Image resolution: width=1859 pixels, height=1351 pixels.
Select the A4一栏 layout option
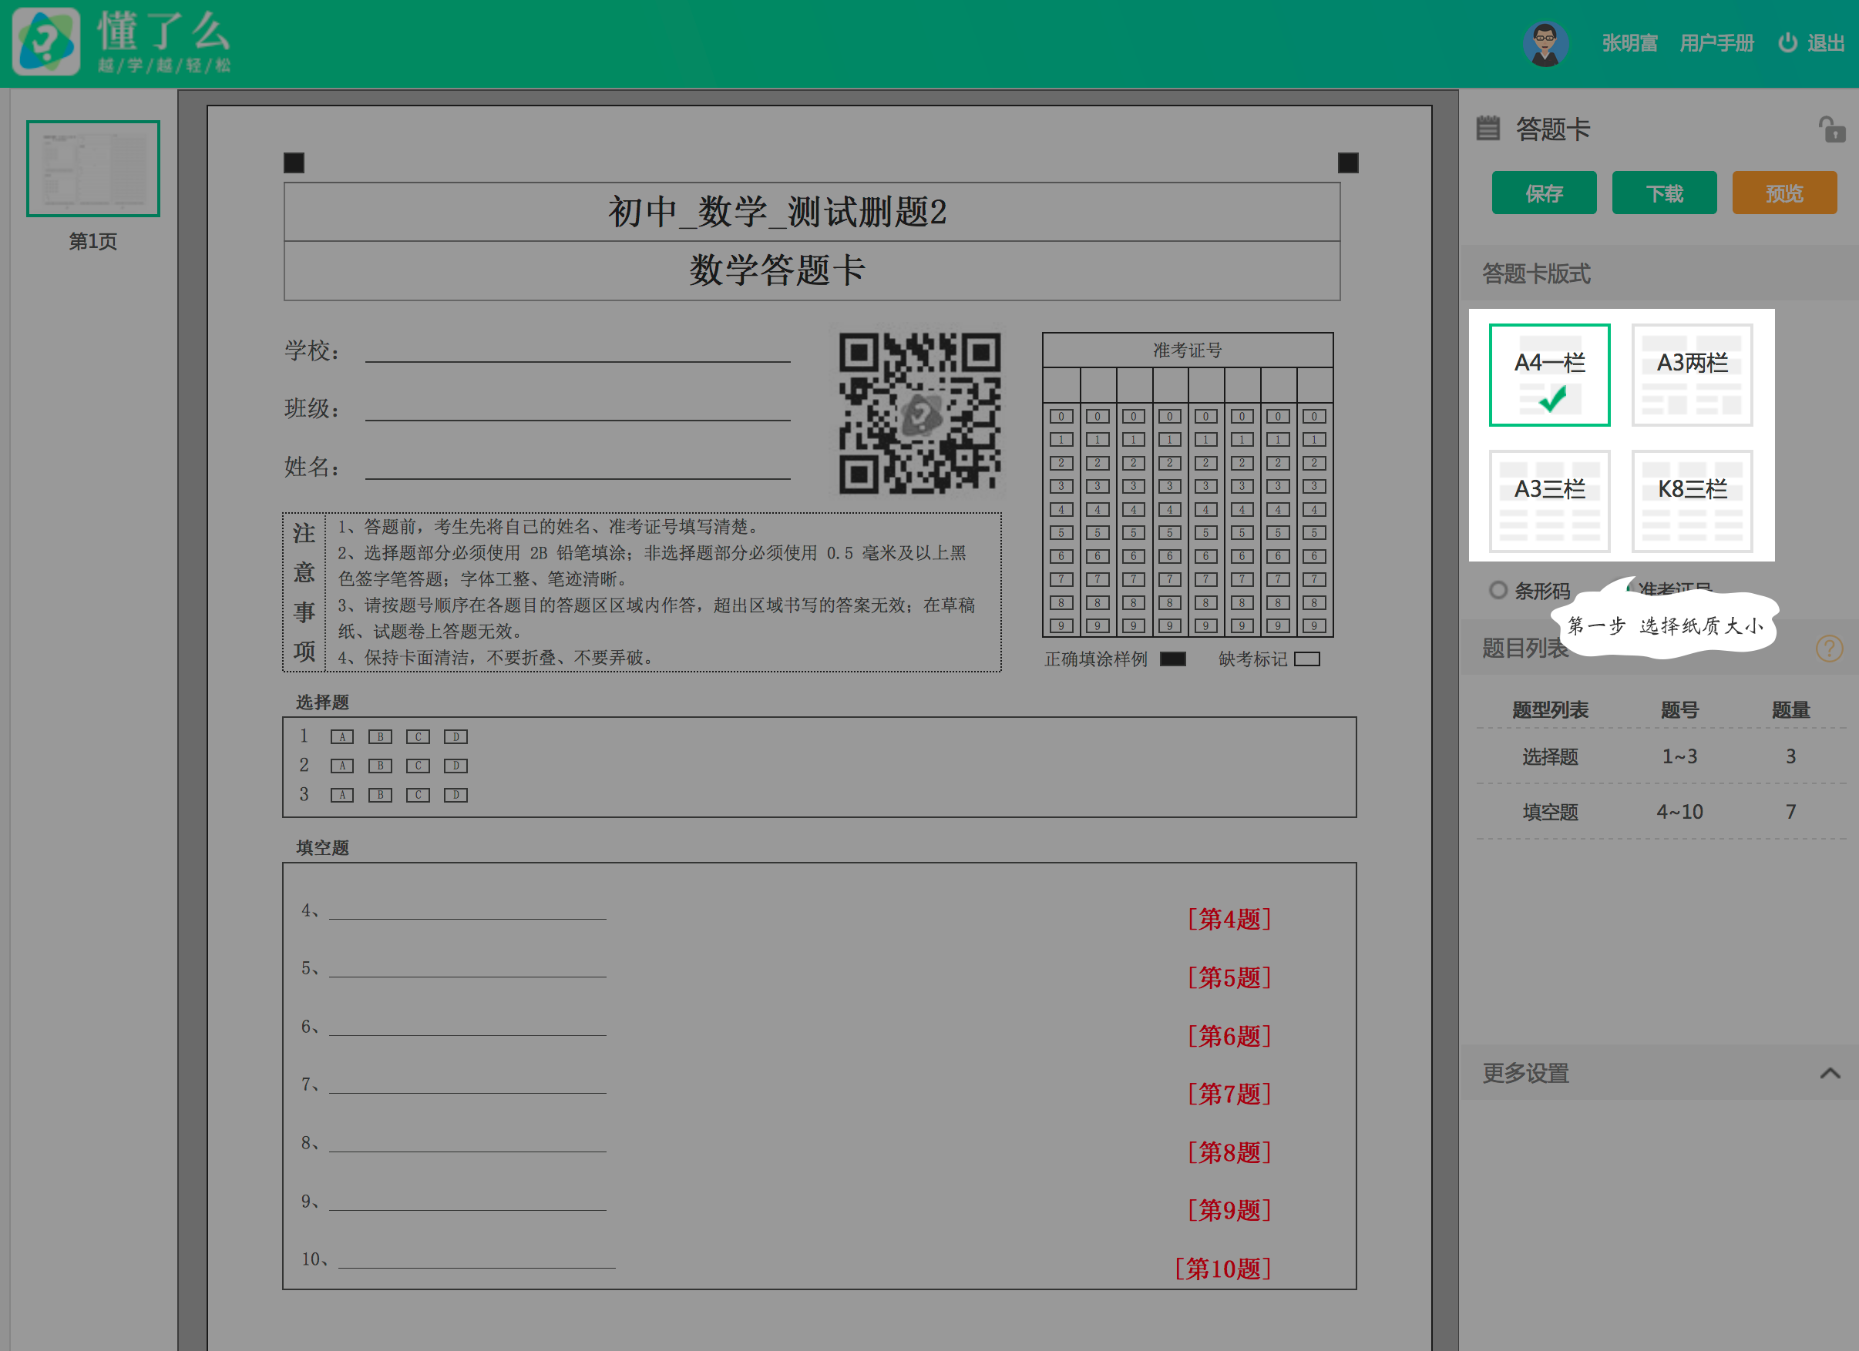pos(1549,375)
